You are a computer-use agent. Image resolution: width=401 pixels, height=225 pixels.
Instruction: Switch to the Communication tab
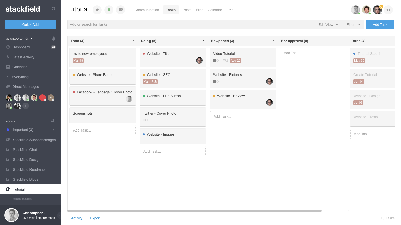(147, 10)
